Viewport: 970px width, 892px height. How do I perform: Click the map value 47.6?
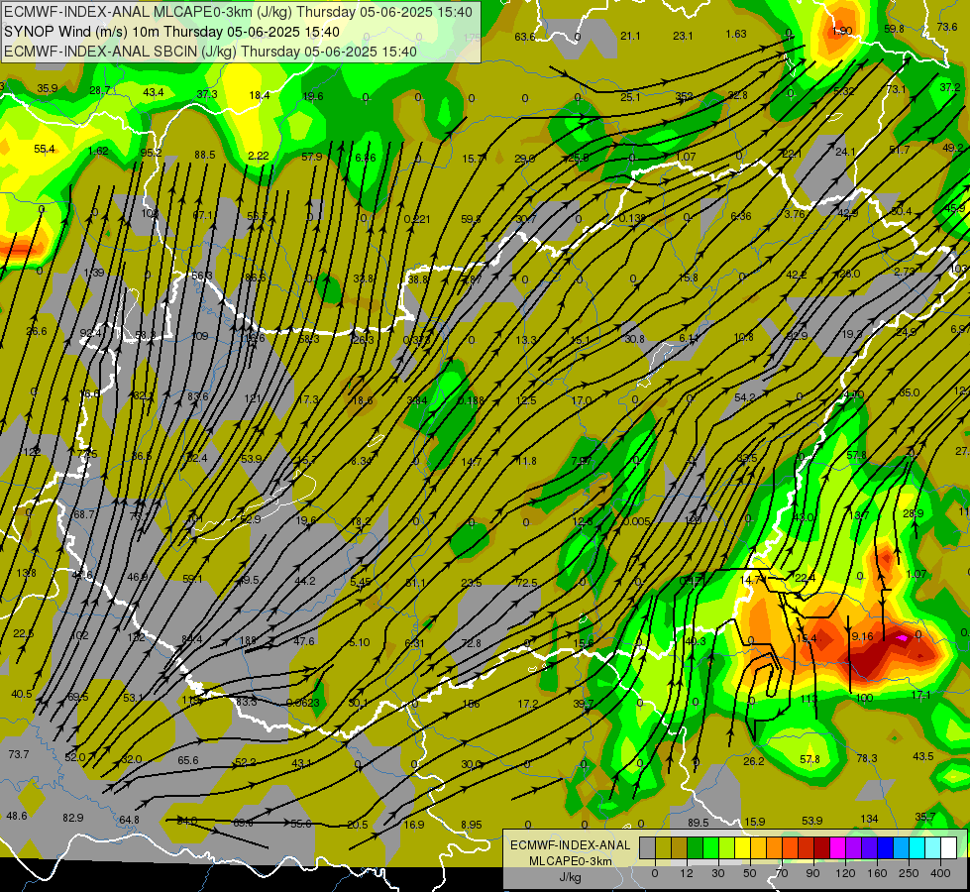pos(304,641)
